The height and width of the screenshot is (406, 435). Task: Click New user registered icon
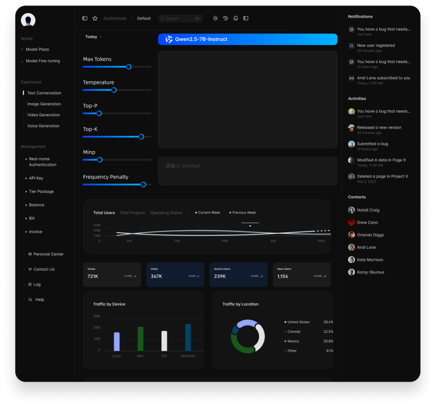[352, 46]
